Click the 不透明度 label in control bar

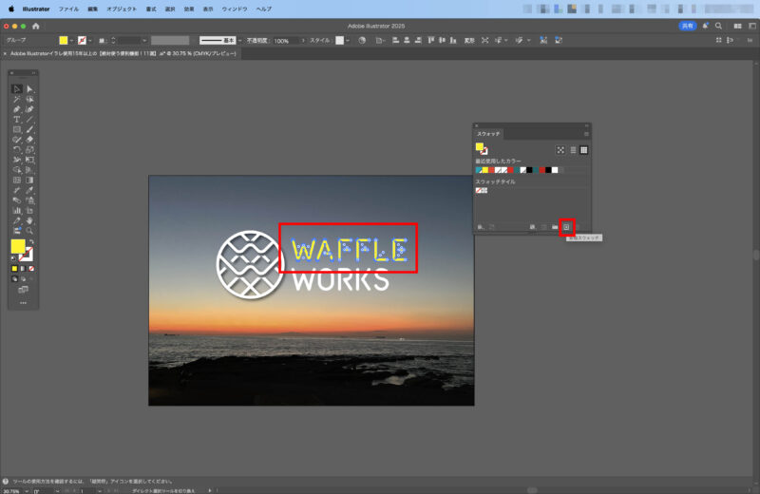tap(257, 41)
